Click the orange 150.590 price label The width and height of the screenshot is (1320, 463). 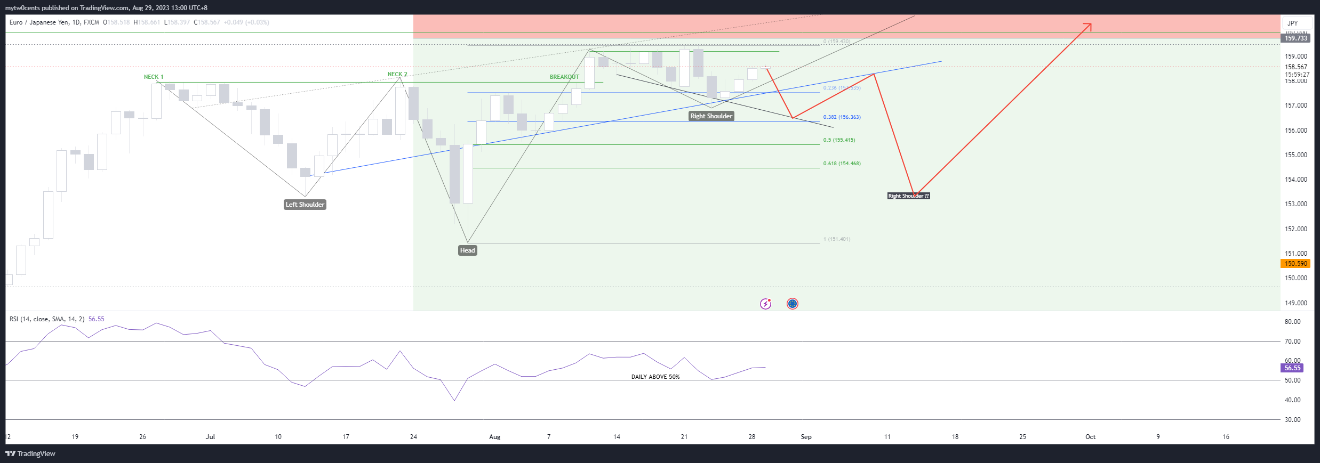click(x=1295, y=264)
